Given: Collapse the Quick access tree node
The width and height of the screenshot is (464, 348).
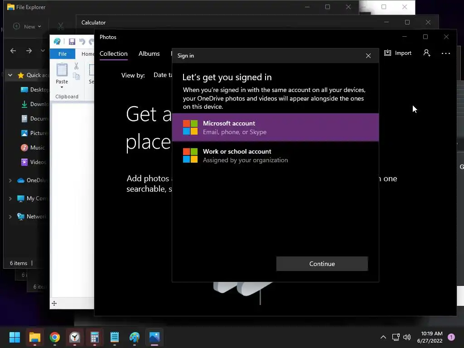Looking at the screenshot, I should pos(10,75).
